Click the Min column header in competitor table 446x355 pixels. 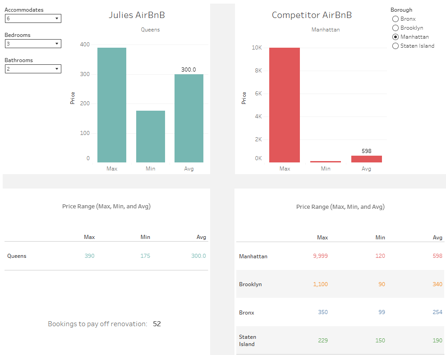(380, 238)
